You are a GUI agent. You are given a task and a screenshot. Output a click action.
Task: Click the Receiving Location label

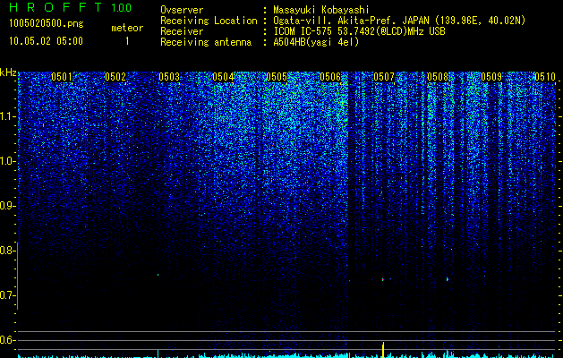pyautogui.click(x=209, y=21)
